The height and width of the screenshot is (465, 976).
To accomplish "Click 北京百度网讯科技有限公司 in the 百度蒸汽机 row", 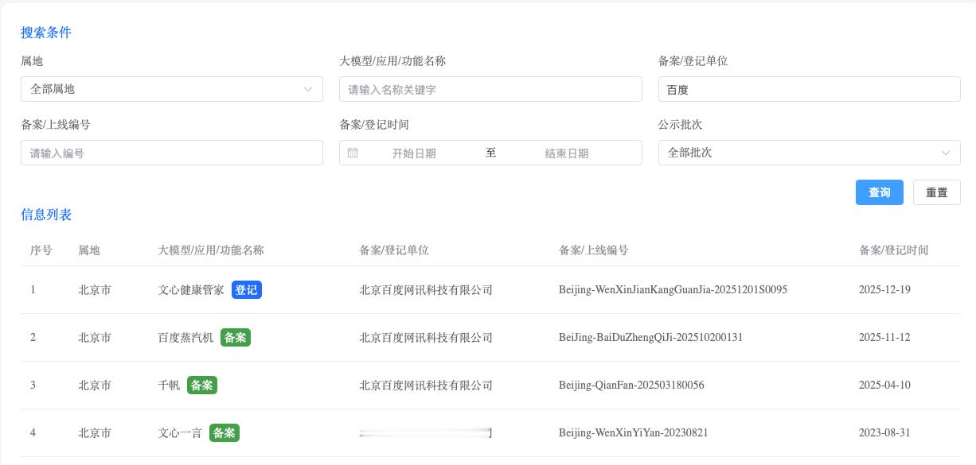I will point(426,338).
